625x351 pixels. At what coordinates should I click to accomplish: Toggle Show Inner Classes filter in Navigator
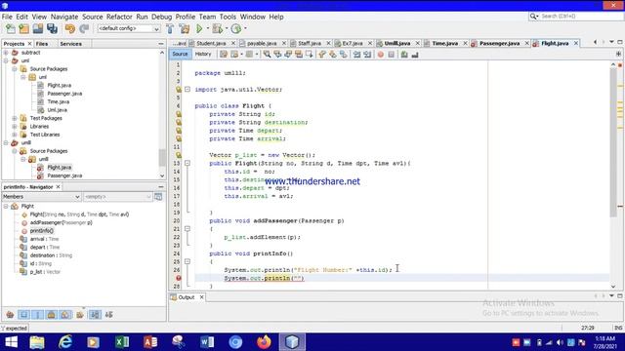(x=65, y=315)
